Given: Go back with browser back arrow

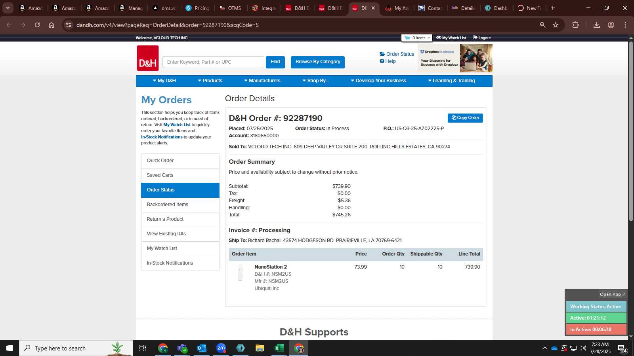Looking at the screenshot, I should click(x=9, y=25).
